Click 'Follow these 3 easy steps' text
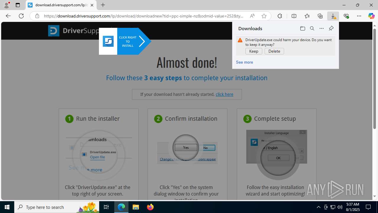378x213 pixels. [x=187, y=78]
